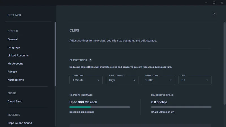
Task: Navigate to Cloud Sync settings
Action: click(15, 101)
